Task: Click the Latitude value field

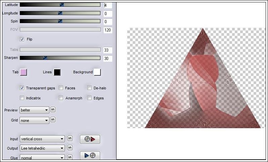Action: click(x=108, y=5)
